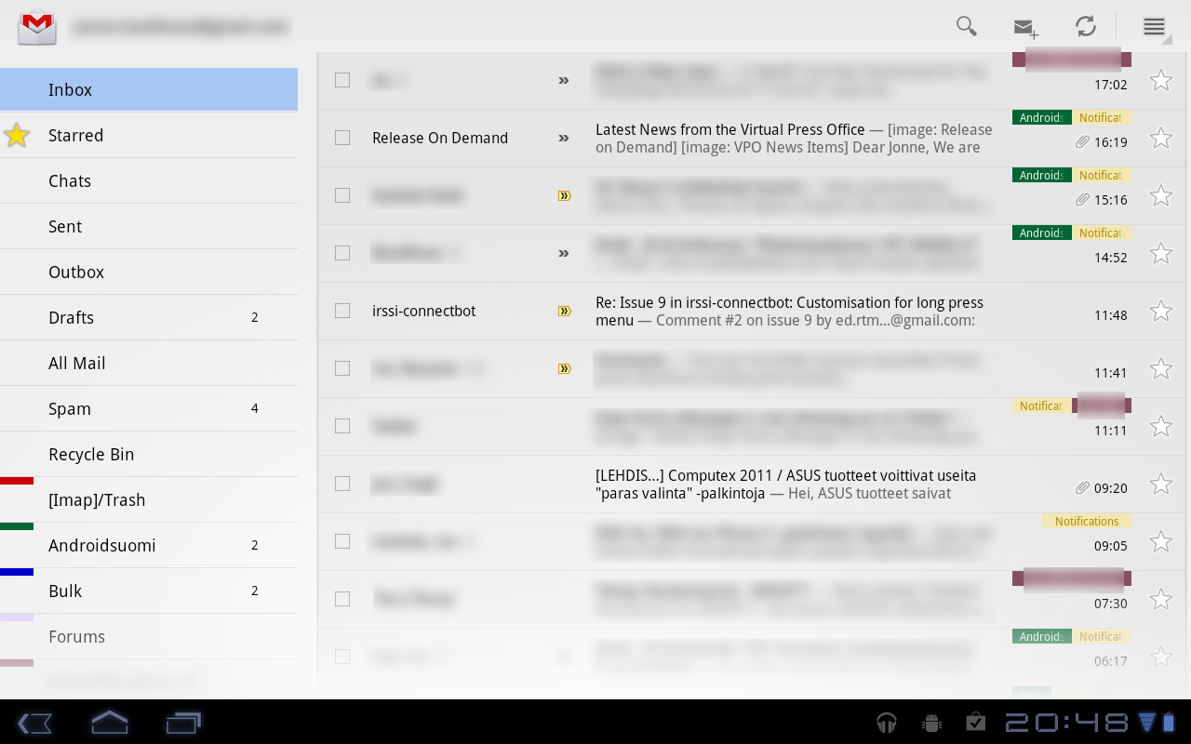Open the Computex 2011 / ASUS email
This screenshot has width=1191, height=744.
pyautogui.click(x=752, y=484)
